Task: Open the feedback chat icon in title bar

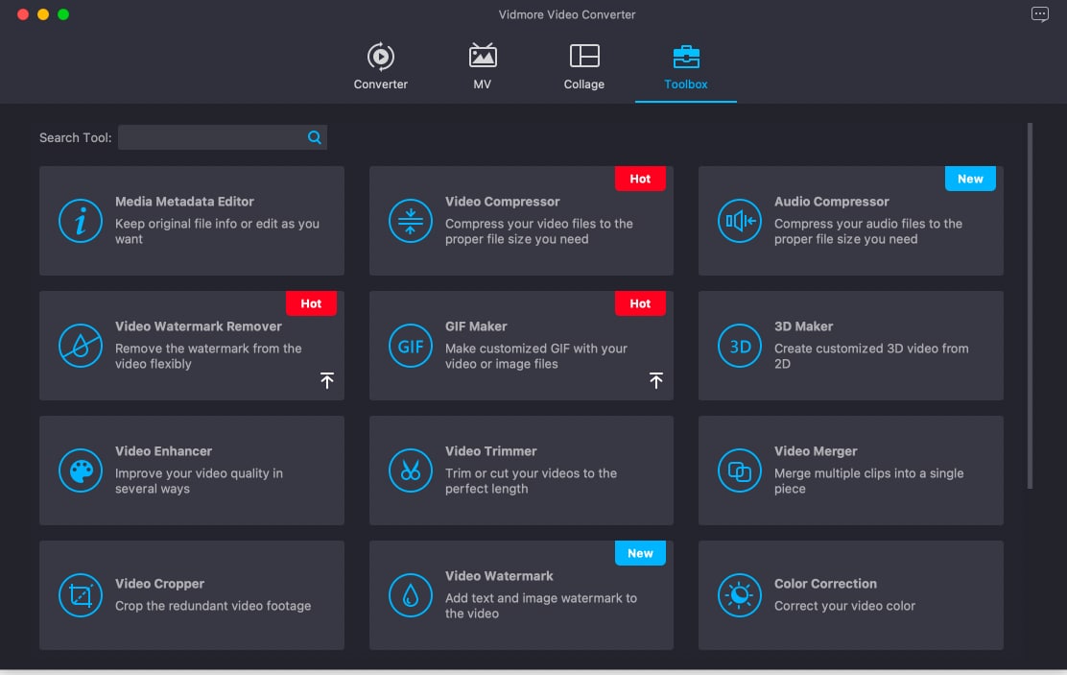Action: pos(1040,14)
